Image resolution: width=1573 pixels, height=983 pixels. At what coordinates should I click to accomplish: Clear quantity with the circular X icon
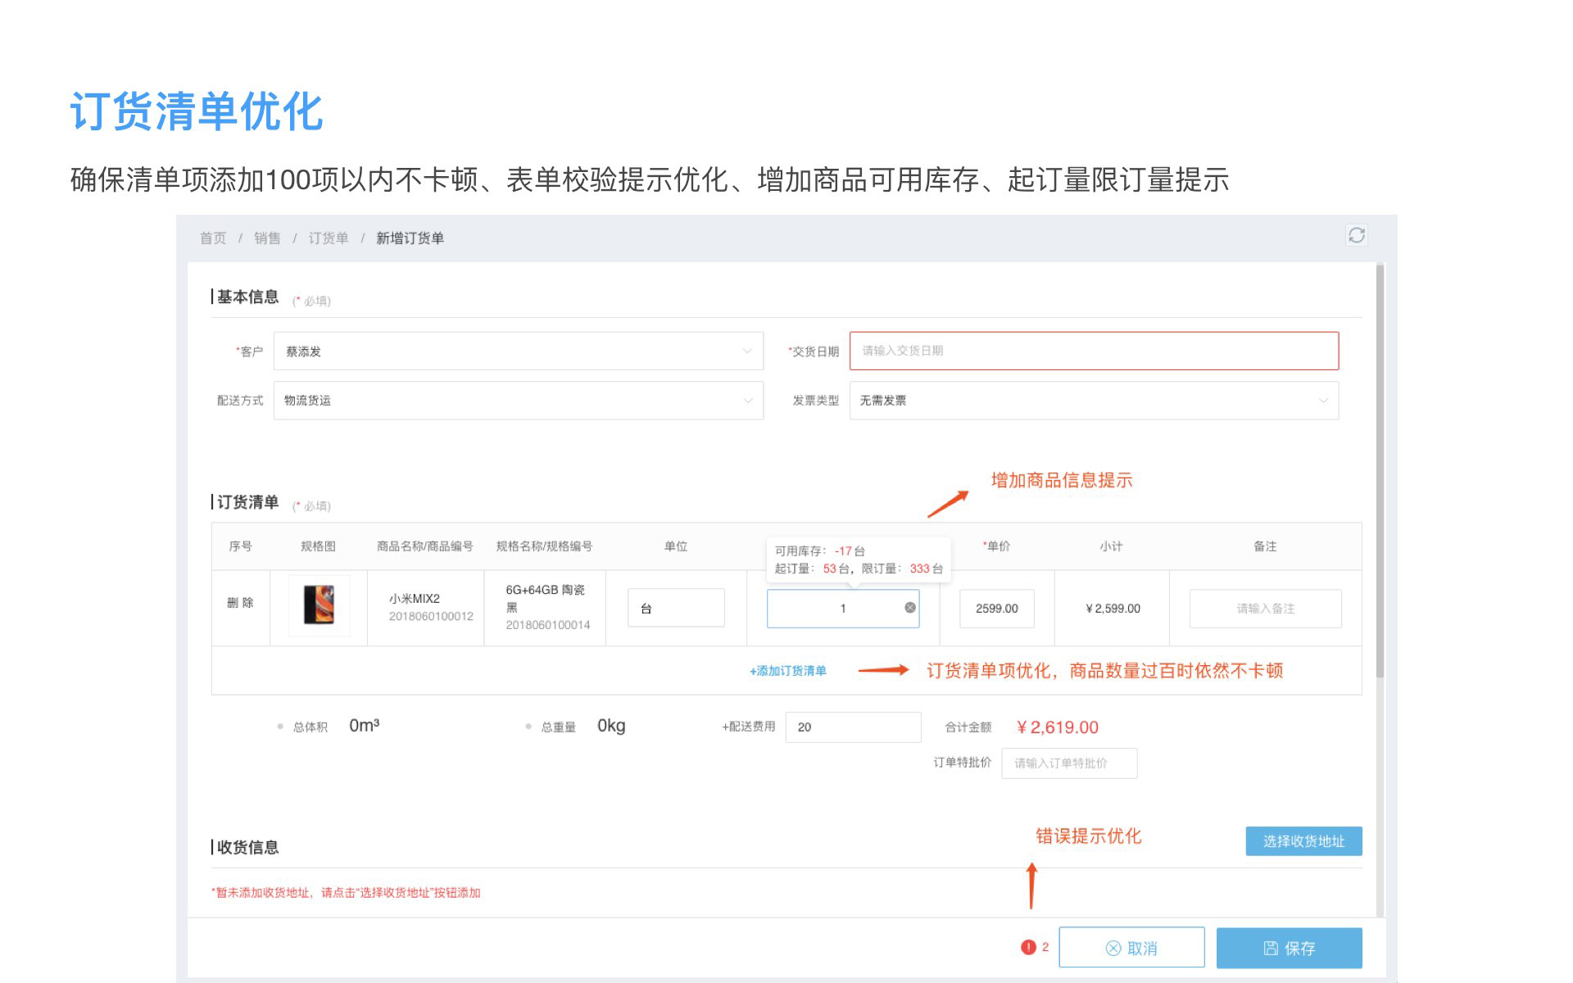pyautogui.click(x=909, y=608)
